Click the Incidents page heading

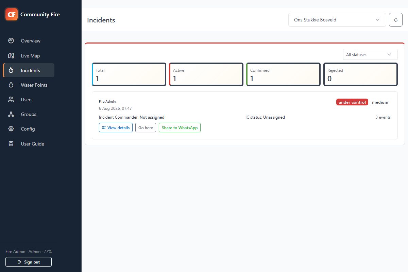[x=101, y=20]
